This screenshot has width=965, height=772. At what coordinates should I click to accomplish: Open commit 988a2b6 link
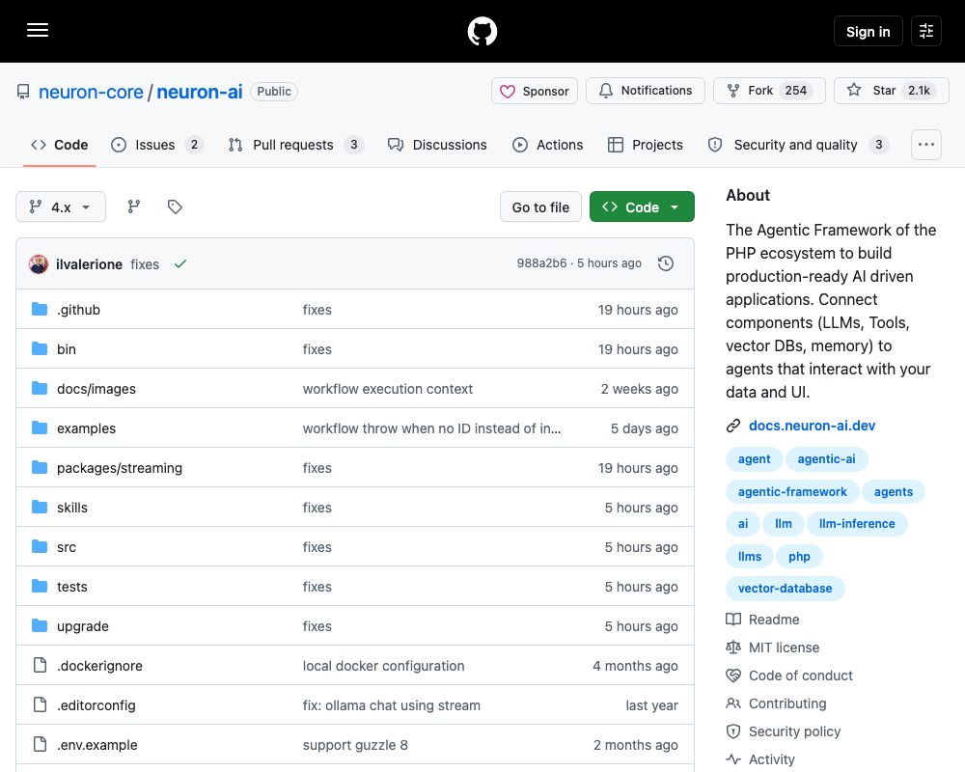[x=541, y=263]
